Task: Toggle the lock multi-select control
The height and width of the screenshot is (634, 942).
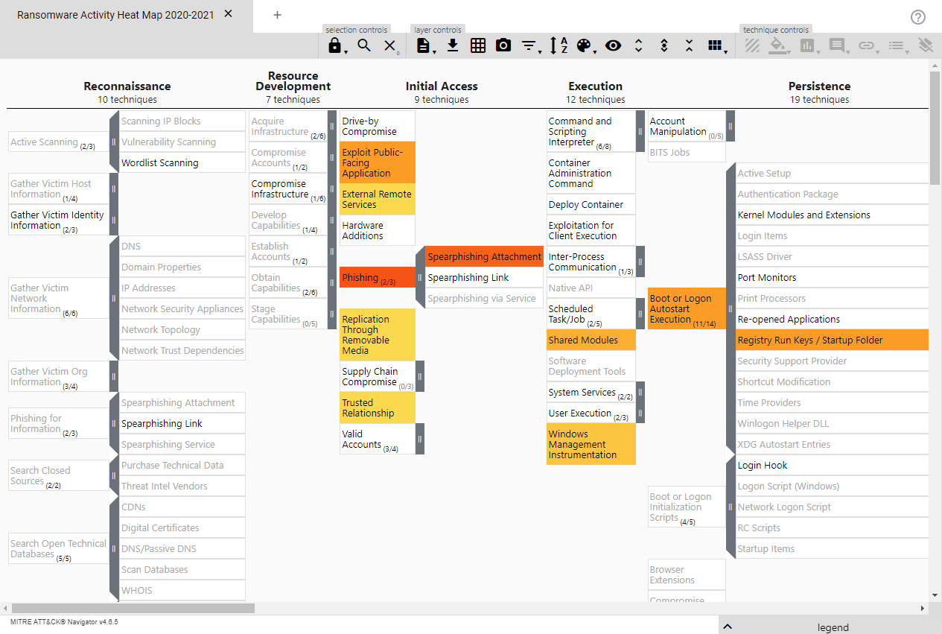Action: 335,45
